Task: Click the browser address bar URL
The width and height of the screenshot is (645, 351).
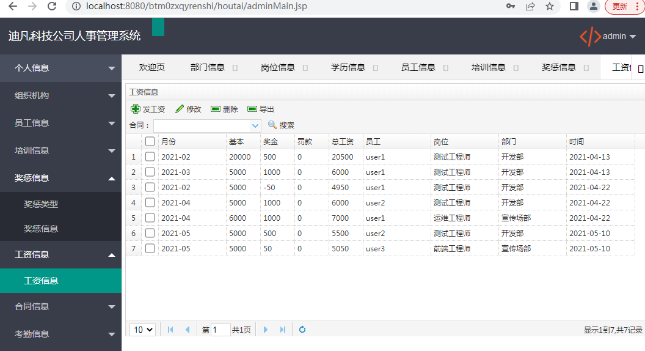Action: [196, 6]
